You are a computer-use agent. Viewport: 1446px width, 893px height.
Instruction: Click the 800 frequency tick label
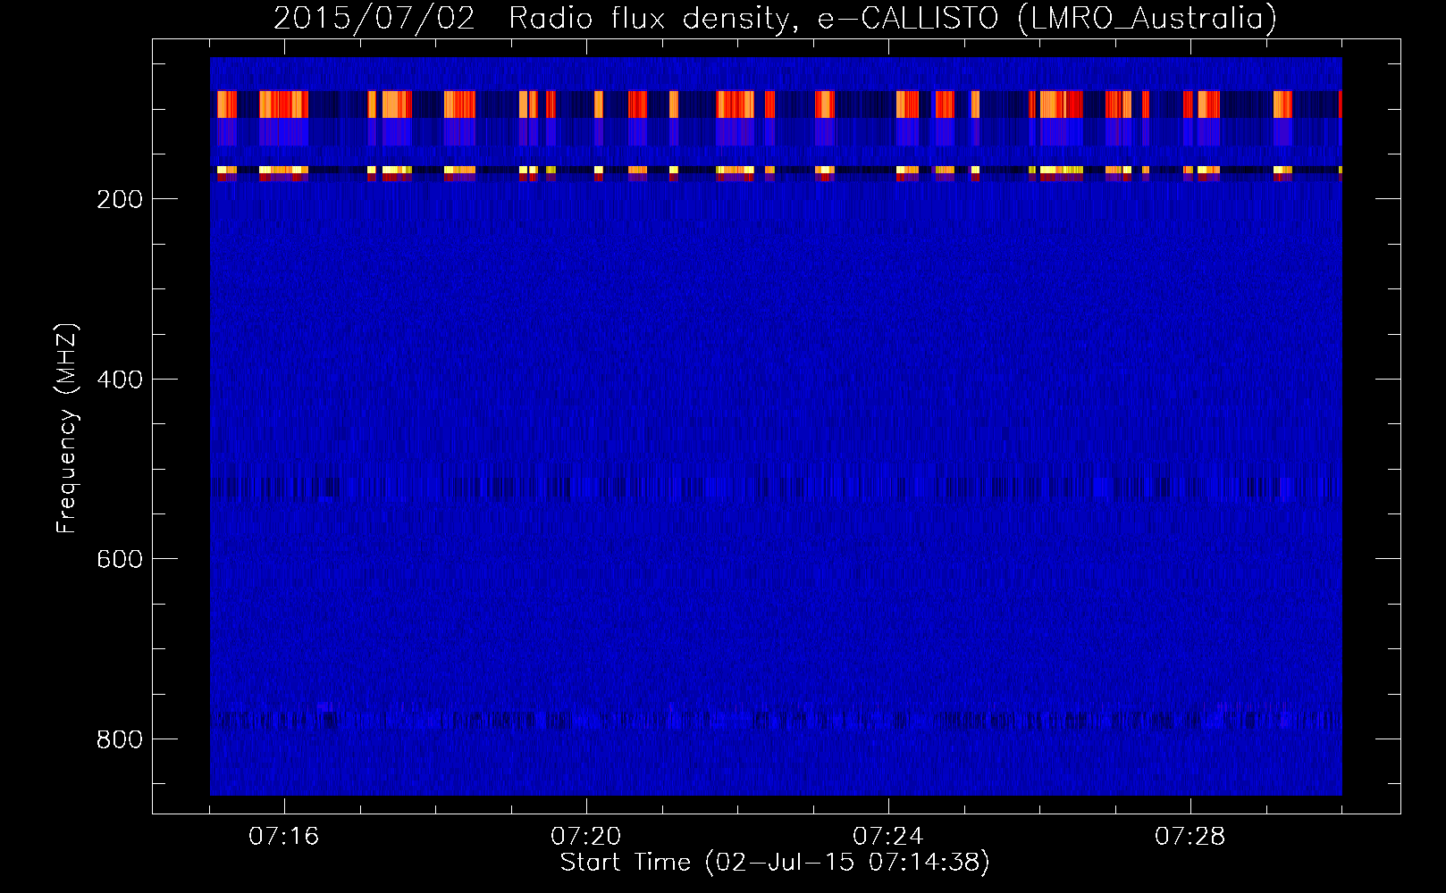click(120, 739)
